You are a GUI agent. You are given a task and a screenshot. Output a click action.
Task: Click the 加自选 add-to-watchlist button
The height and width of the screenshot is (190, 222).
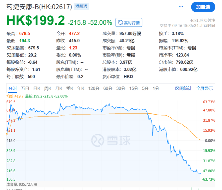(203, 7)
